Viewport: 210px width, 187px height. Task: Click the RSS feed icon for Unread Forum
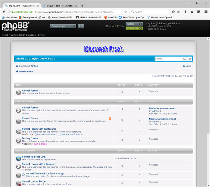tap(110, 118)
